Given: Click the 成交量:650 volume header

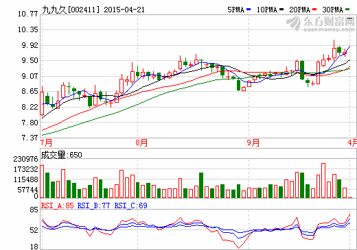Looking at the screenshot, I should (x=61, y=155).
